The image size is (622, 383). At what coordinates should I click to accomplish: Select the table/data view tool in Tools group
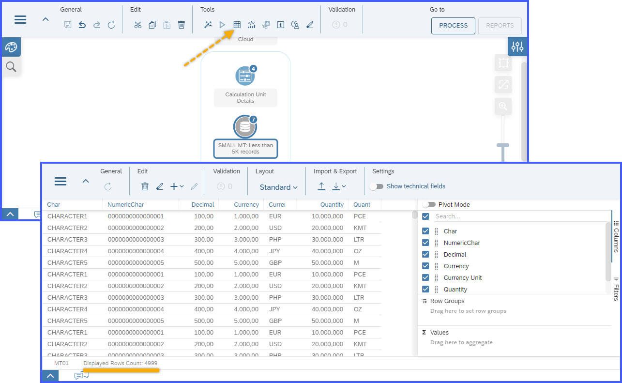237,24
